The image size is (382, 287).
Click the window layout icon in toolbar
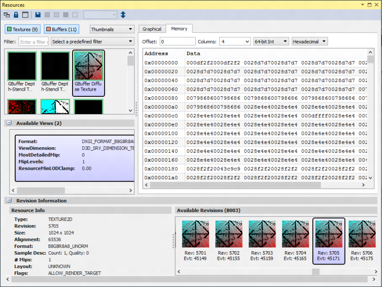click(25, 15)
